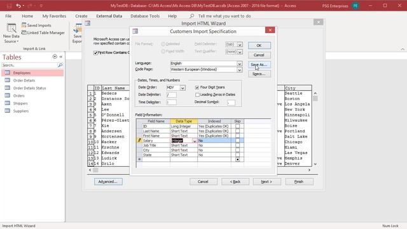Click PSG Enterprises account avatar

pyautogui.click(x=355, y=6)
